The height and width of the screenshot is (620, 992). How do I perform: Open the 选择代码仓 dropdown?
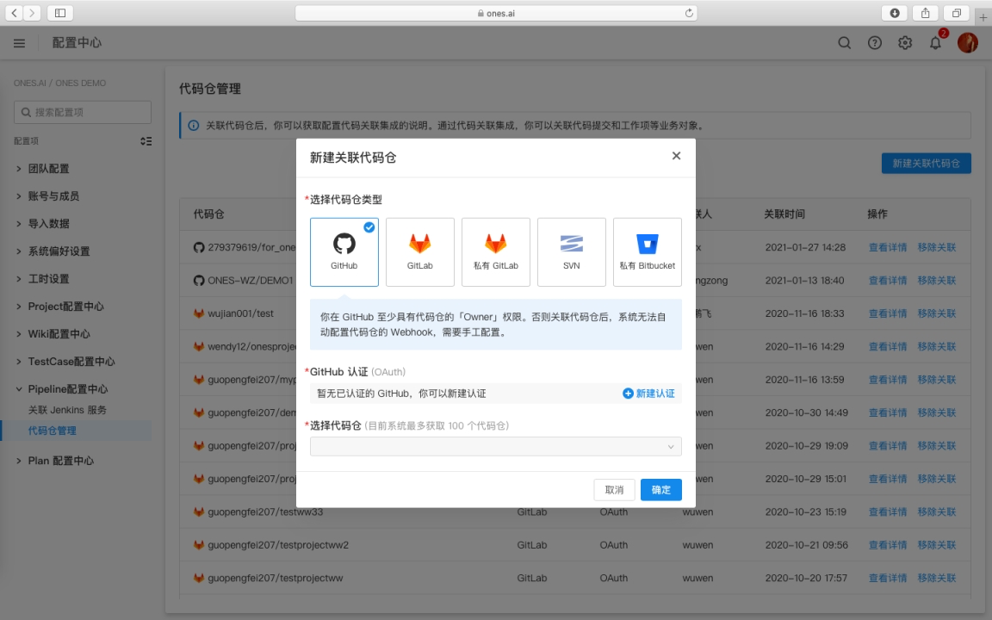point(495,446)
